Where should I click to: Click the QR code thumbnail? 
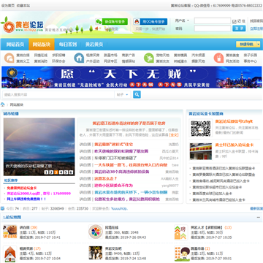[x=201, y=129]
